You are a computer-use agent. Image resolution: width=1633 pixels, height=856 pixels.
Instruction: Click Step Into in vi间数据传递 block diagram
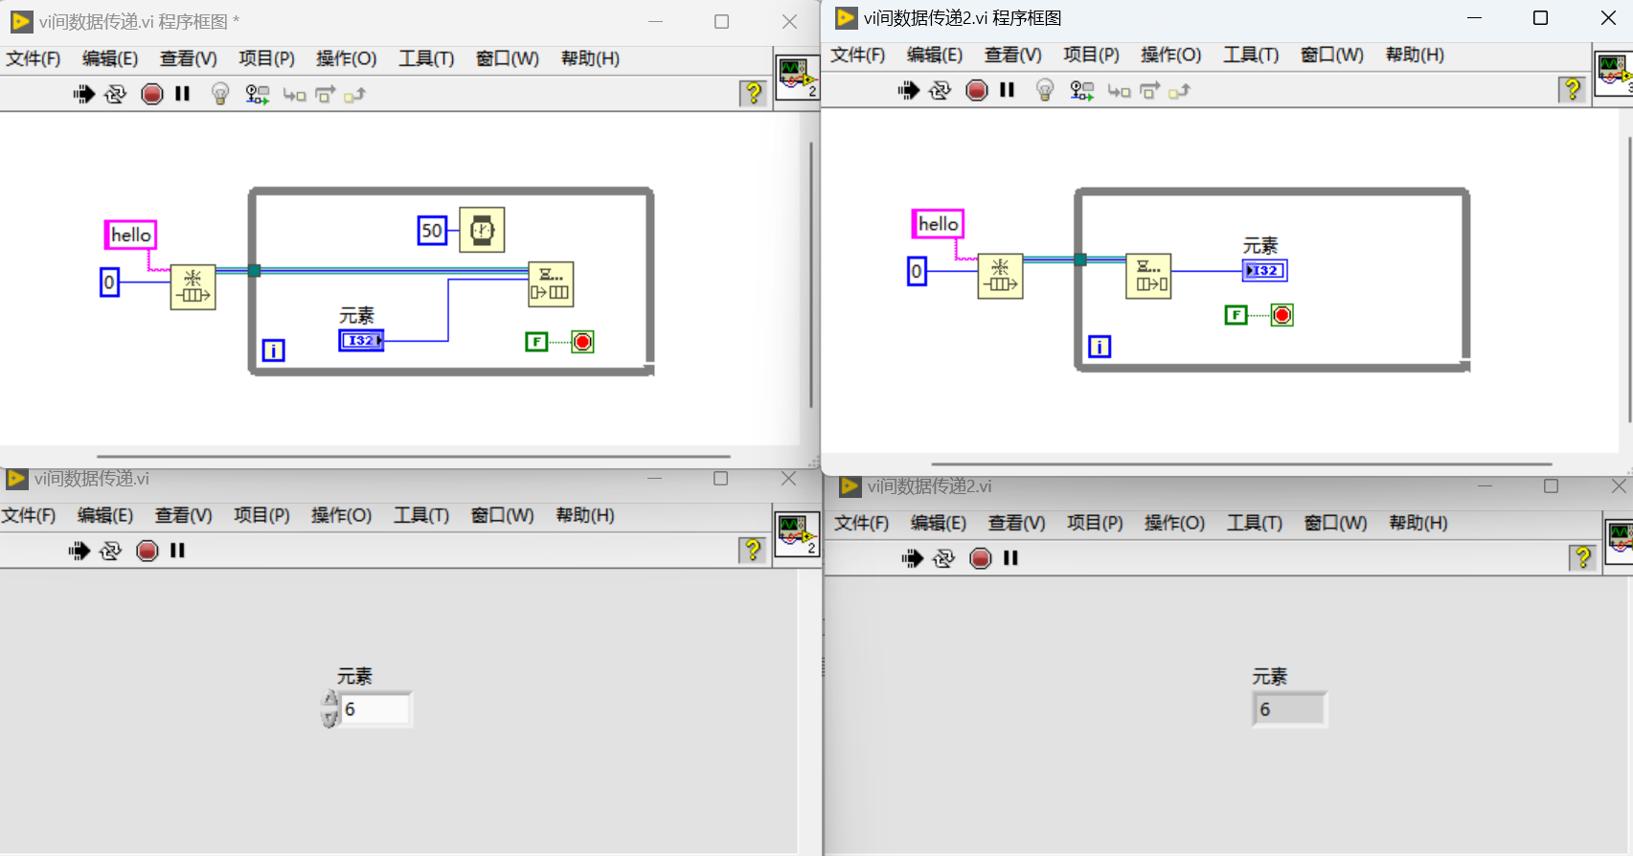(294, 95)
